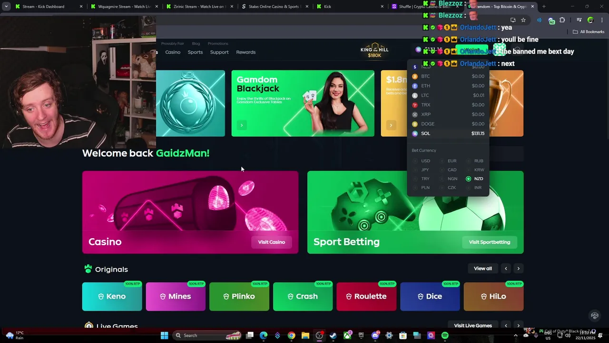Open the Casino nav menu item
609x343 pixels.
(x=173, y=52)
